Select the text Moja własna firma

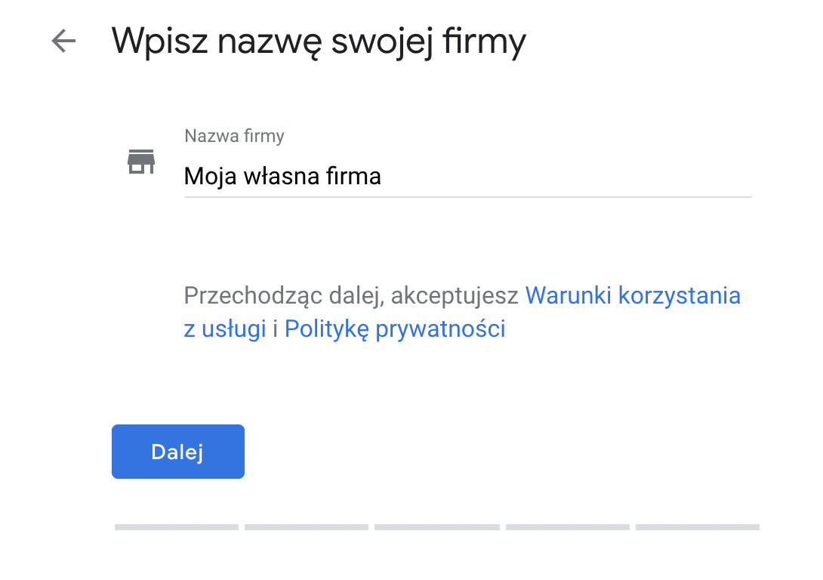(x=282, y=176)
